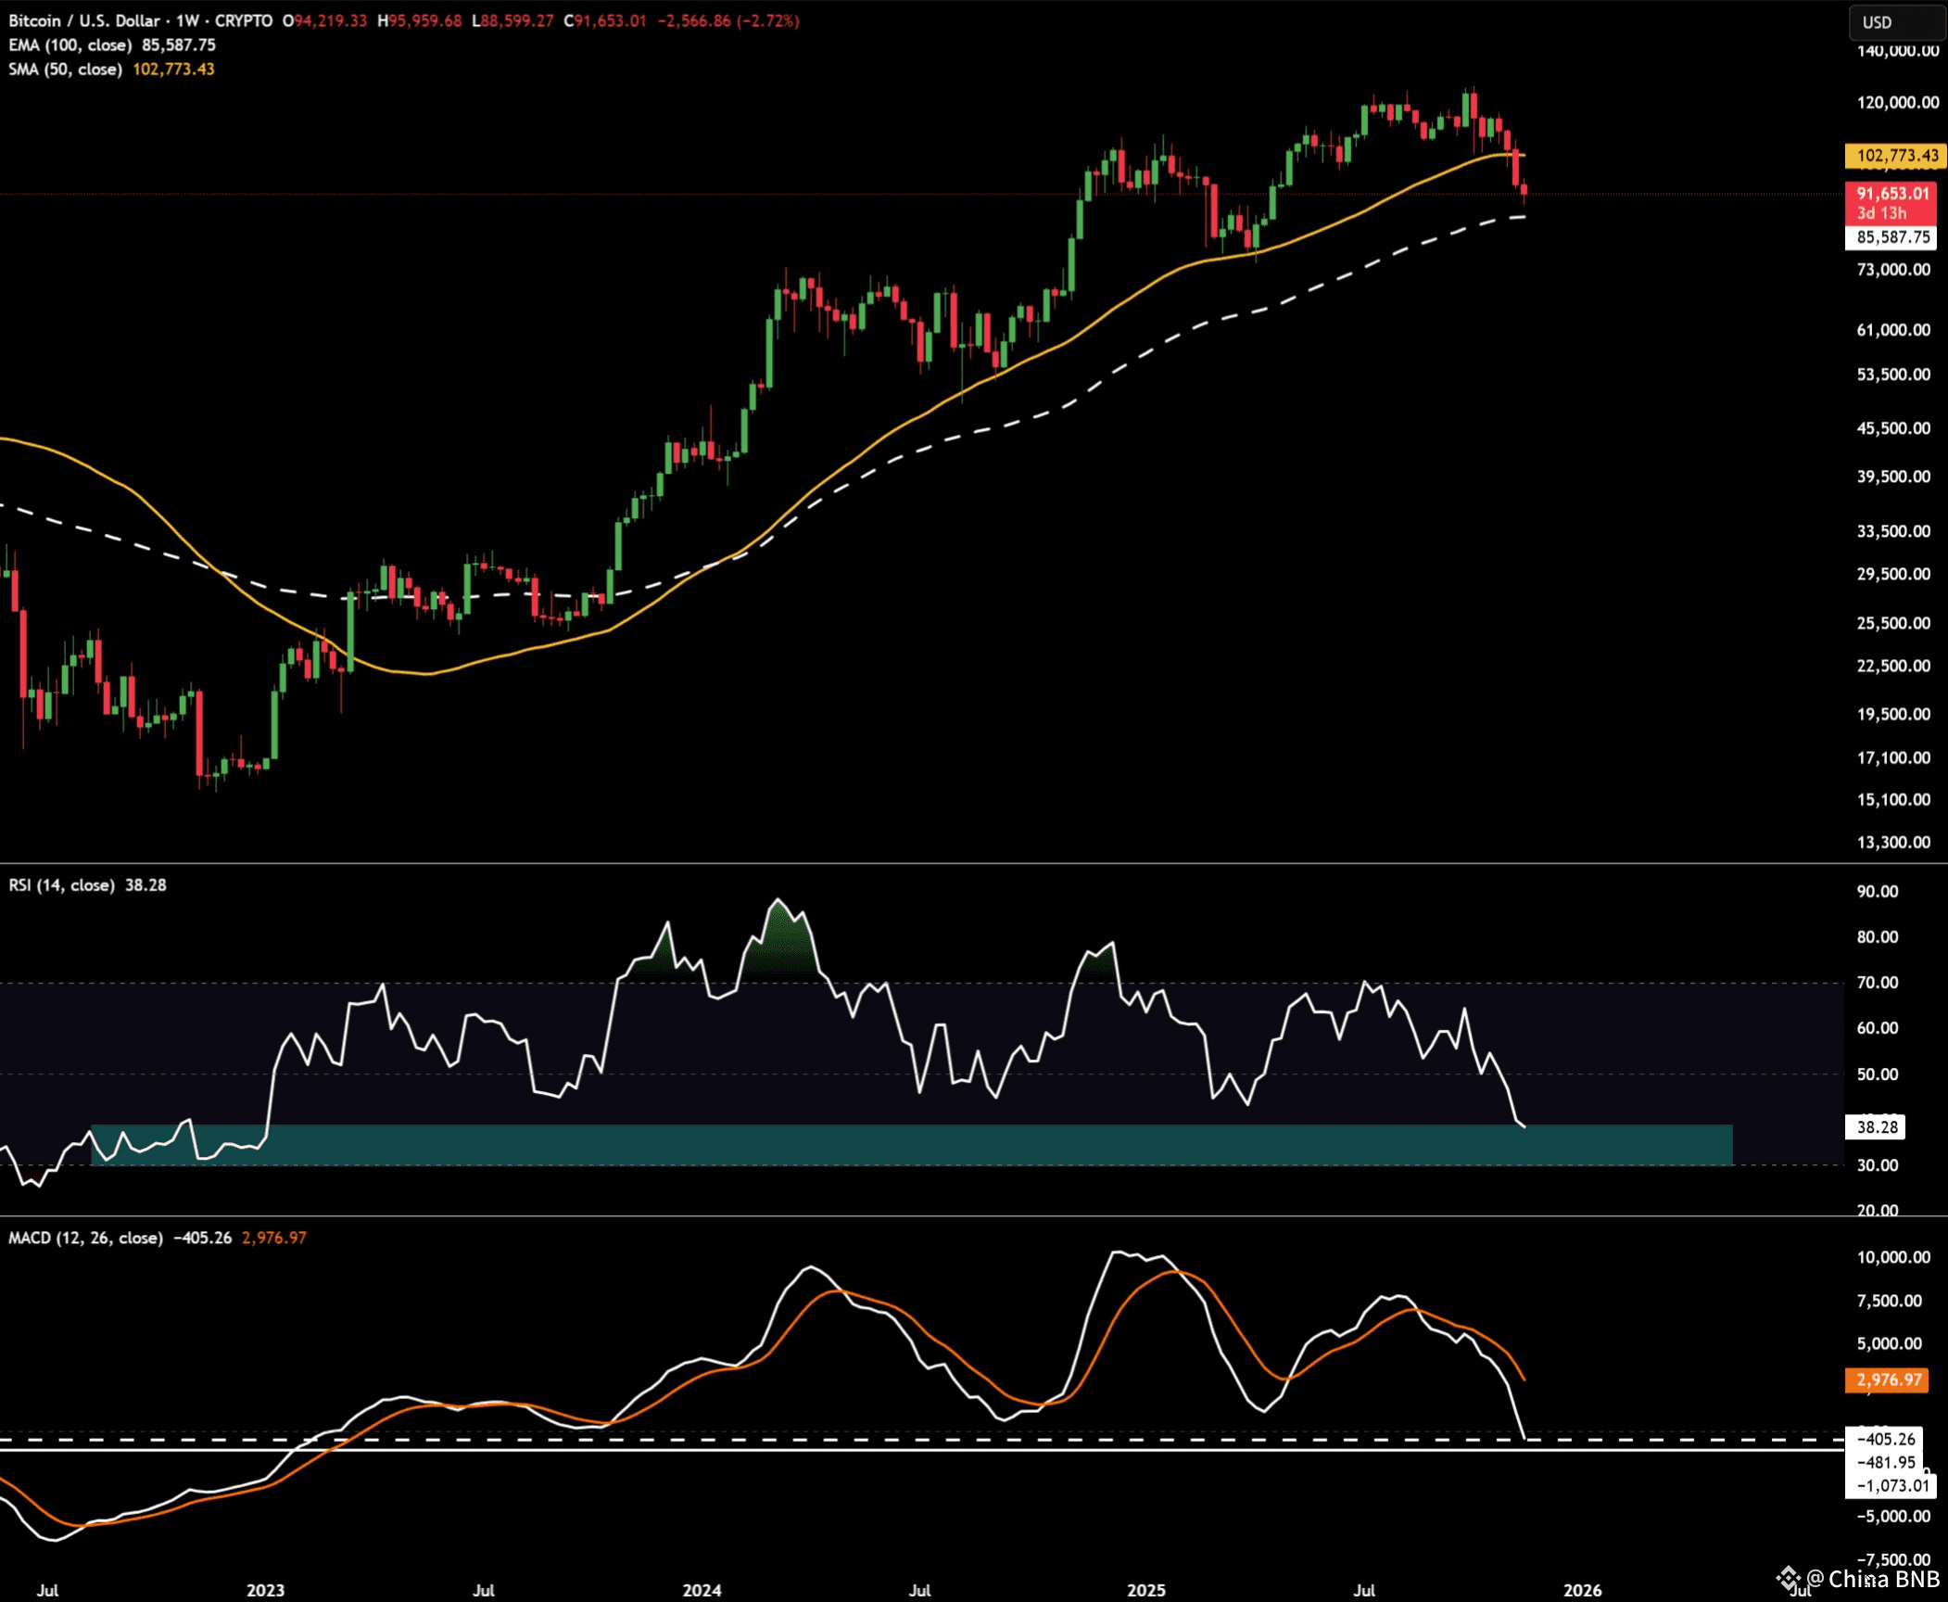Select the SMA (50, close) indicator legend
The image size is (1948, 1602).
(x=65, y=69)
